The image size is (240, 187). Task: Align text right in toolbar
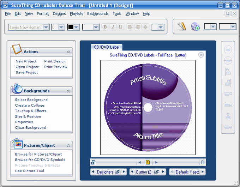point(138,27)
